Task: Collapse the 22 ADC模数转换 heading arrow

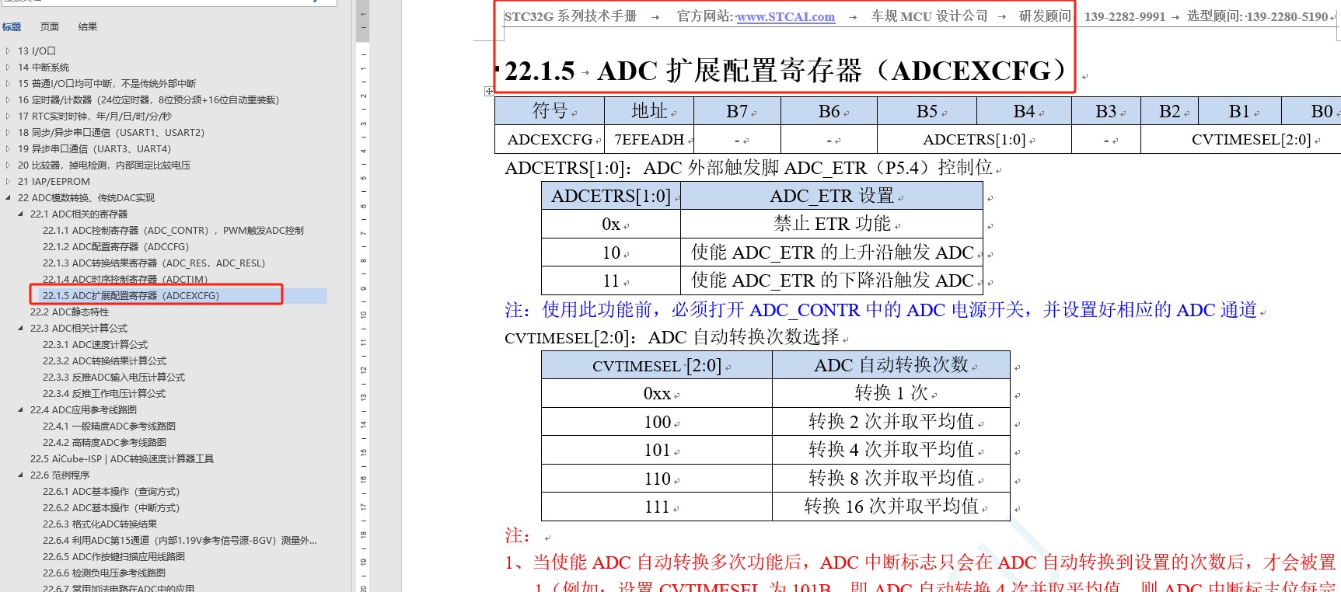Action: point(8,198)
